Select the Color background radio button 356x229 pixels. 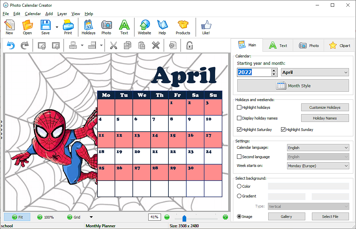point(239,186)
